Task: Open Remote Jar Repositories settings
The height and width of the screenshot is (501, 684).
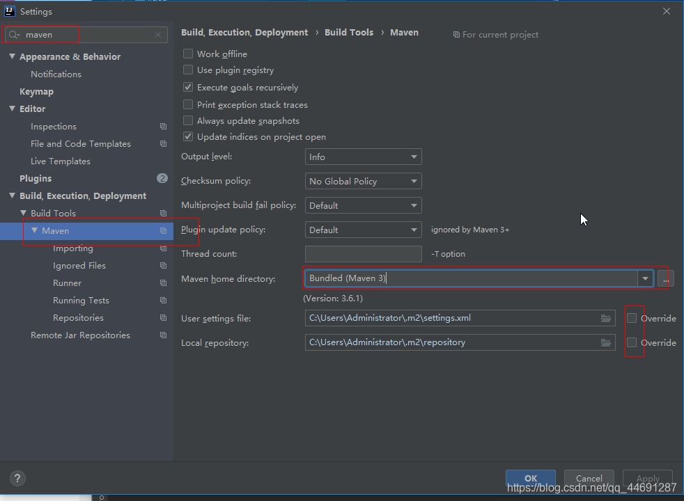Action: [x=80, y=335]
